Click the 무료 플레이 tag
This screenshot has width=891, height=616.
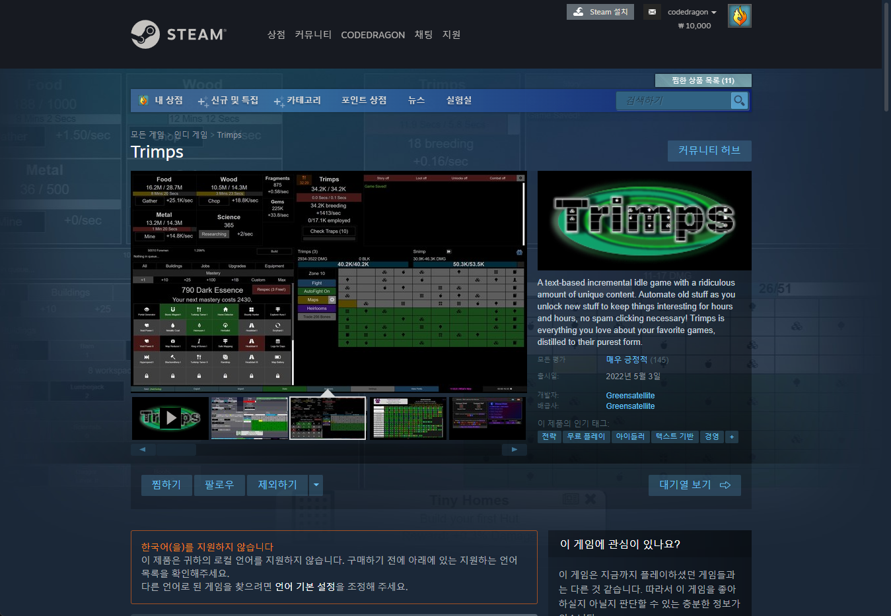586,437
